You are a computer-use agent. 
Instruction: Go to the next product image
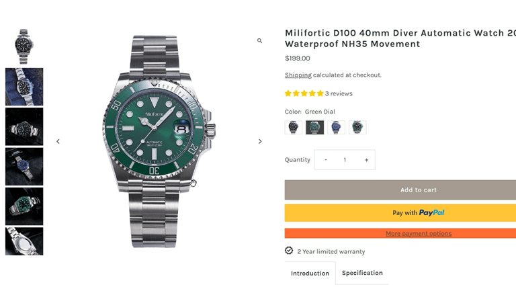pos(260,141)
